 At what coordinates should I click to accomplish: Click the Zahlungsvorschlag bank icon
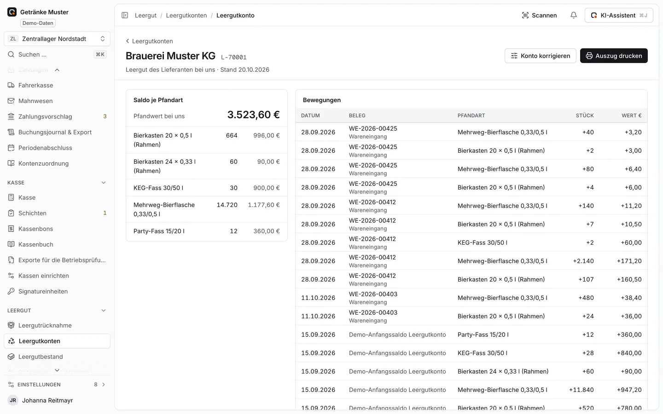click(11, 116)
